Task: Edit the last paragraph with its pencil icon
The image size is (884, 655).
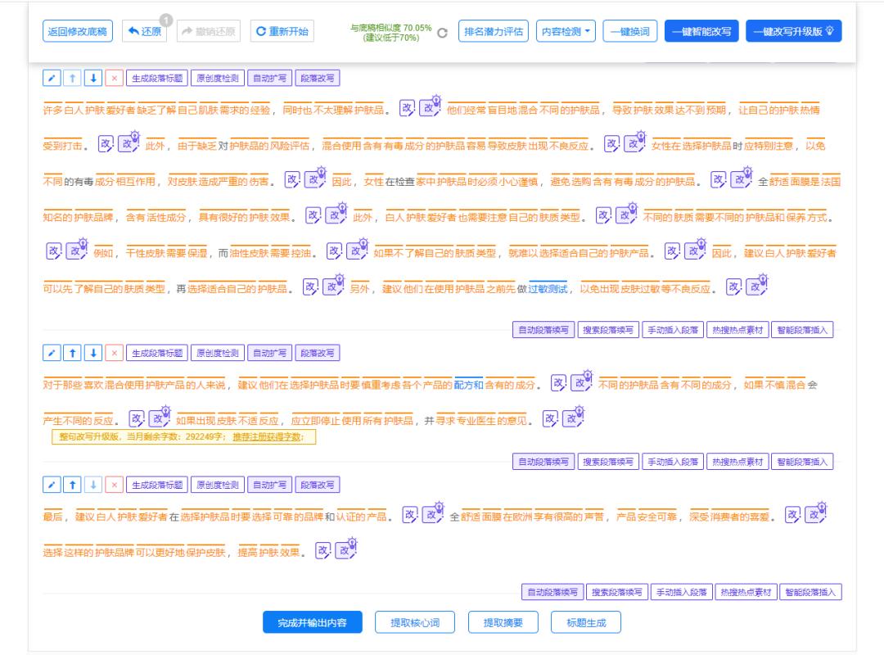Action: point(52,484)
